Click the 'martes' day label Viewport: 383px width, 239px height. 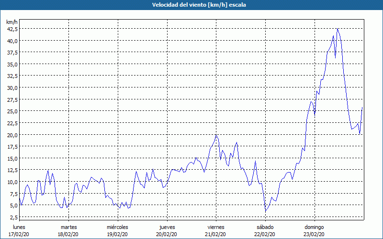(x=69, y=228)
